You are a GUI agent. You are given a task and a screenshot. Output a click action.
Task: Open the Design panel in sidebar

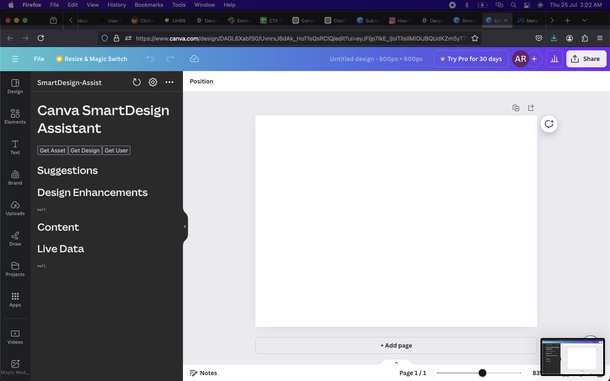(x=15, y=86)
